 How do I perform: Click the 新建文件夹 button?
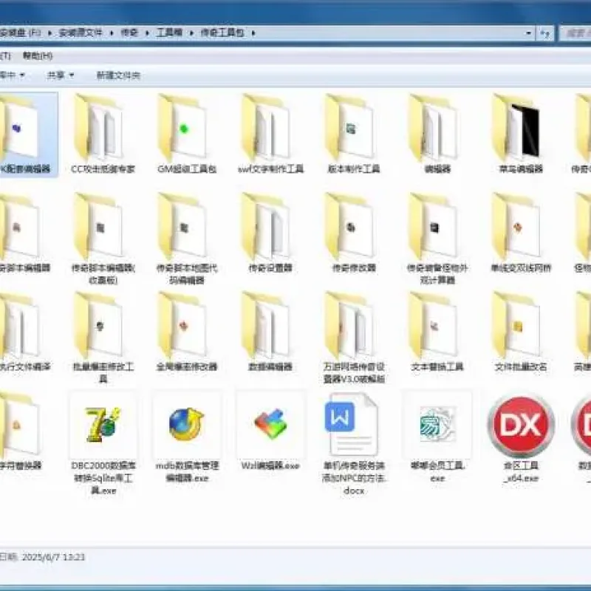(118, 75)
